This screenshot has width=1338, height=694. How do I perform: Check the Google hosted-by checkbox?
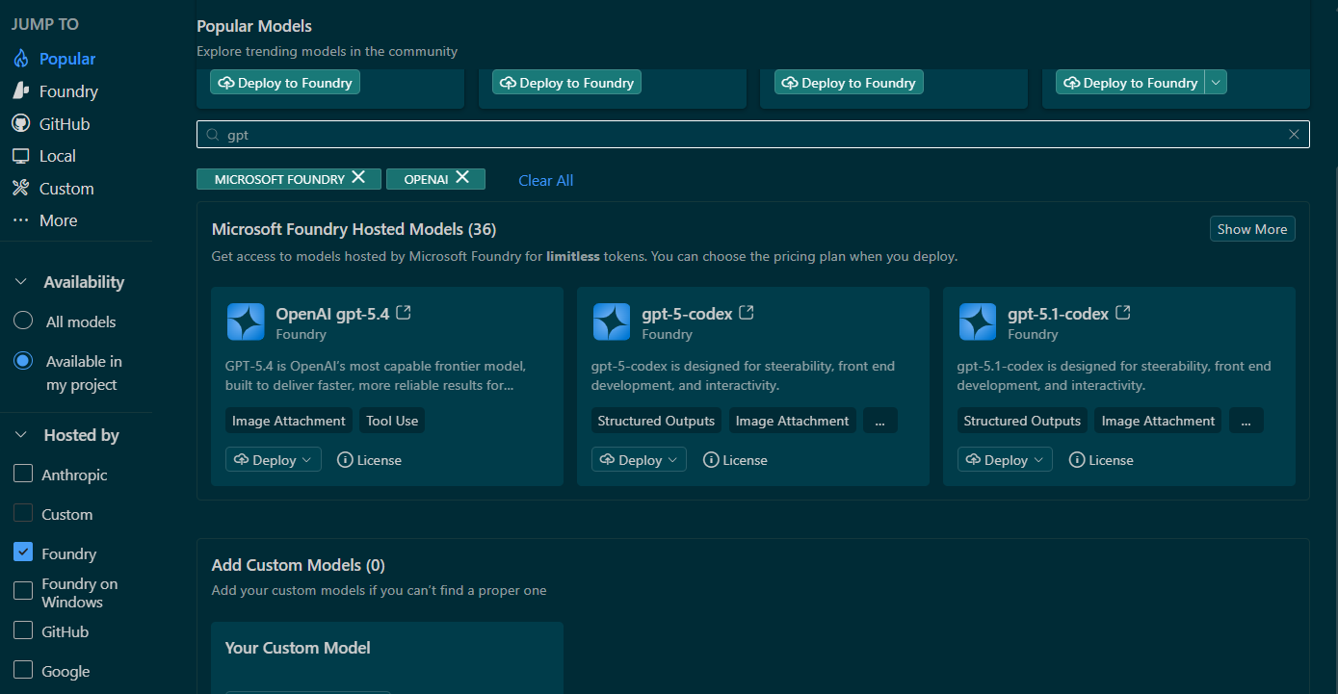click(23, 671)
